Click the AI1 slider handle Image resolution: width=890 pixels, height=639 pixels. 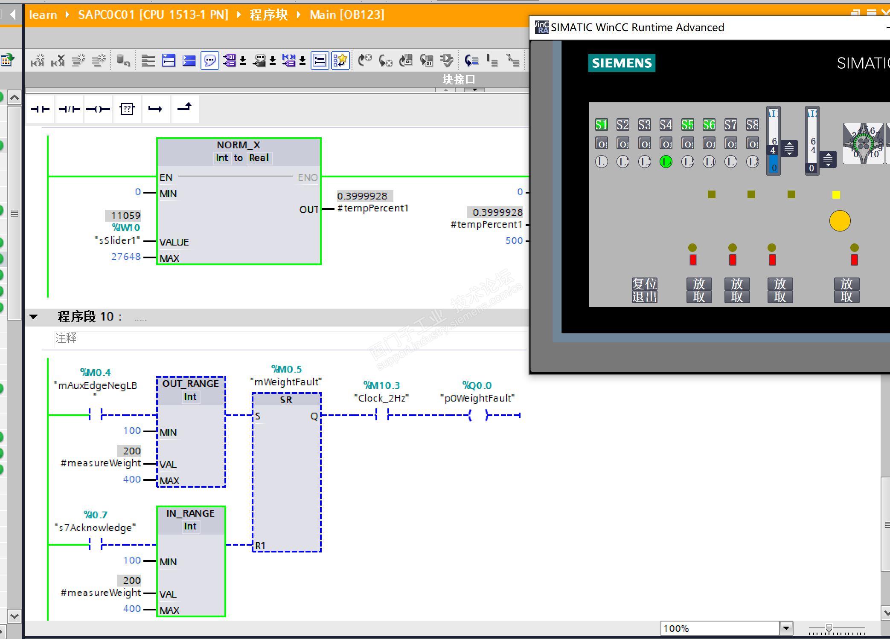click(x=789, y=148)
